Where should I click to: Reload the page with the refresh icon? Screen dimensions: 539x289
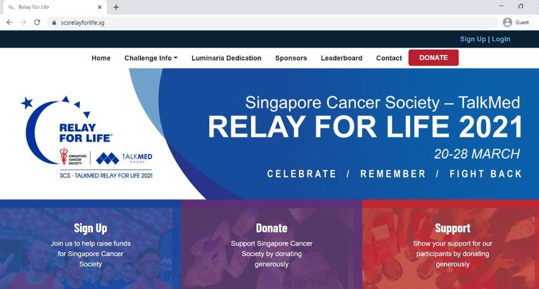(x=37, y=22)
